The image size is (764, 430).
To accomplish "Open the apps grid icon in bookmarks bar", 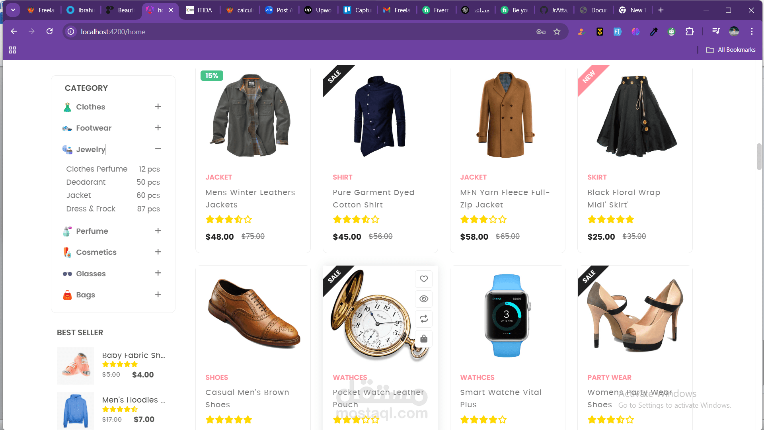I will click(x=12, y=50).
